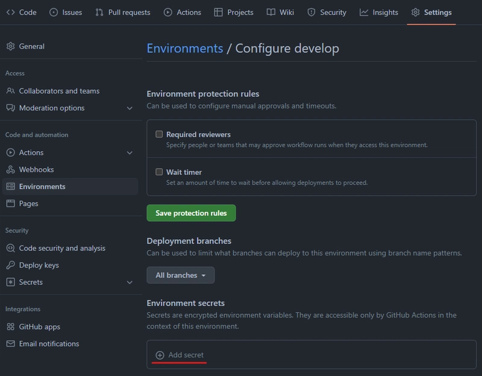Enable the Required reviewers checkbox
The image size is (482, 376).
[159, 134]
